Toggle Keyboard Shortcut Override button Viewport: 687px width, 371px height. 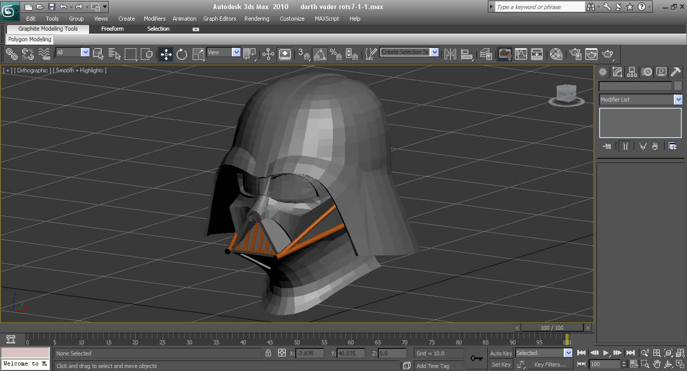tap(285, 54)
